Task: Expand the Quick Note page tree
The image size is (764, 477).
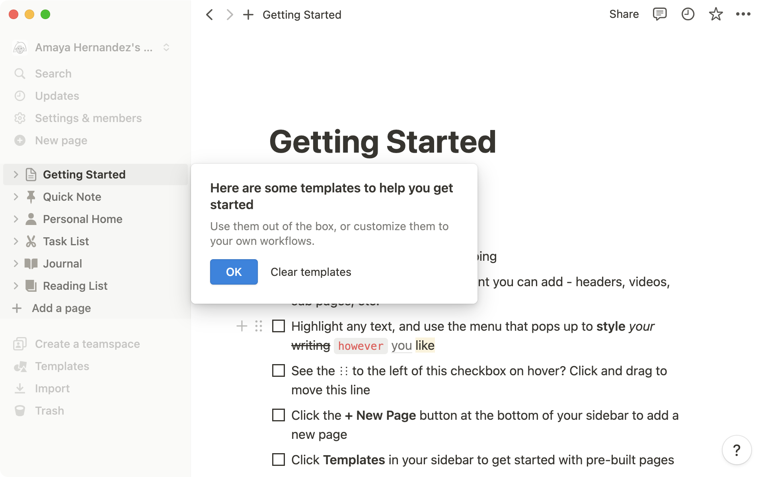Action: click(x=16, y=197)
